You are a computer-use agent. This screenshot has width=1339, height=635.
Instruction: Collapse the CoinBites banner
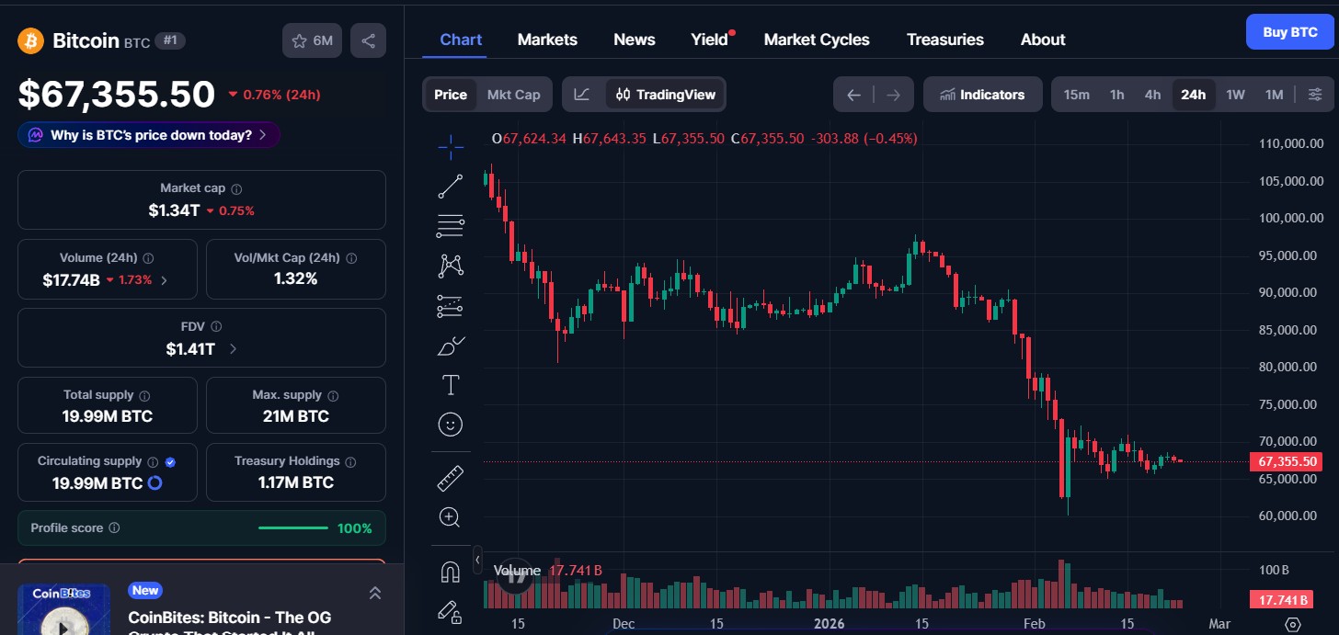click(x=375, y=593)
